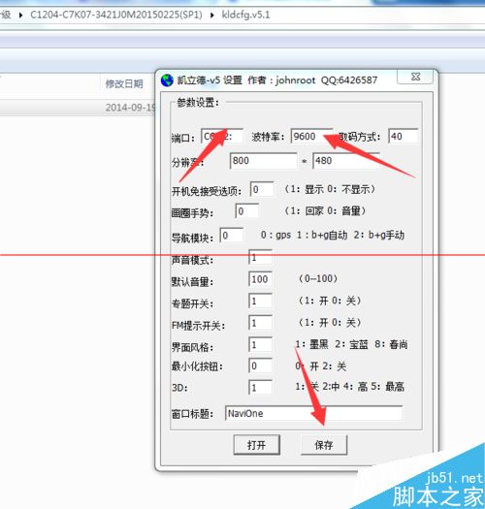Click C1204-C7K07 folder in Explorer breadcrumb
Viewport: 485px width, 509px height.
(116, 15)
